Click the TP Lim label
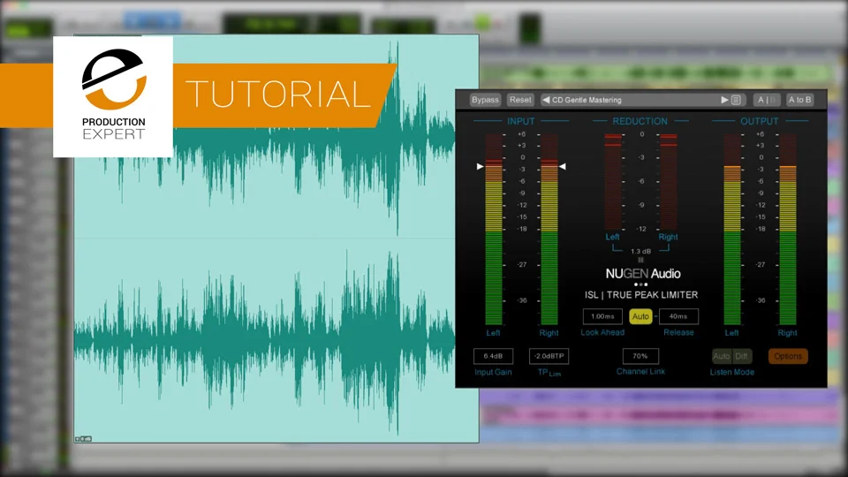Viewport: 848px width, 477px height. 549,373
